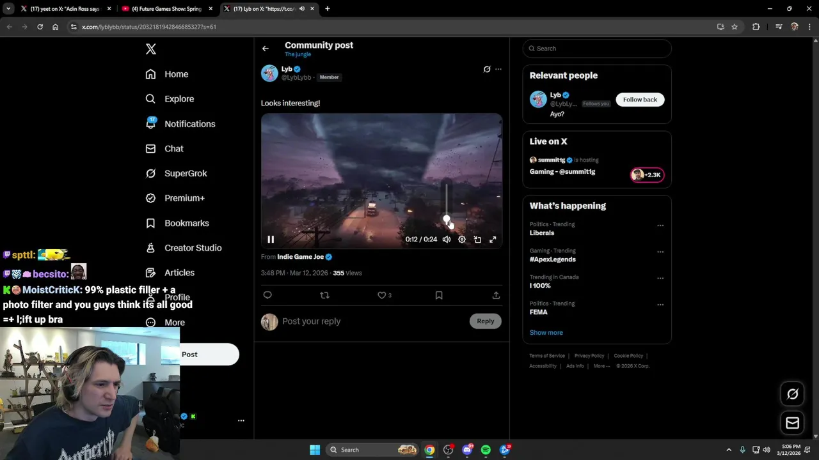Adjust the video volume slider handle
The width and height of the screenshot is (819, 460).
tap(447, 219)
